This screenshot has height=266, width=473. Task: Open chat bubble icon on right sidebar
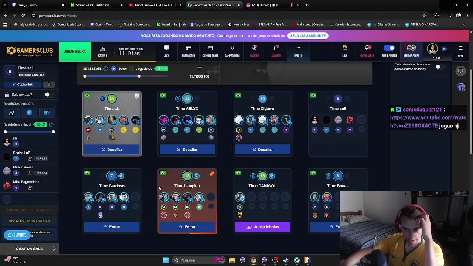tap(460, 71)
